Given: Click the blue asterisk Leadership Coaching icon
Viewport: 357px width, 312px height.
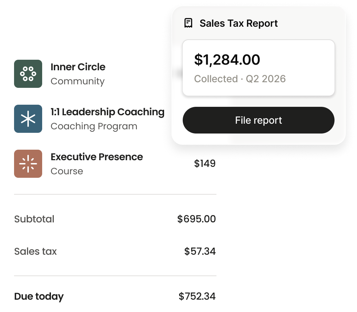Looking at the screenshot, I should 28,119.
